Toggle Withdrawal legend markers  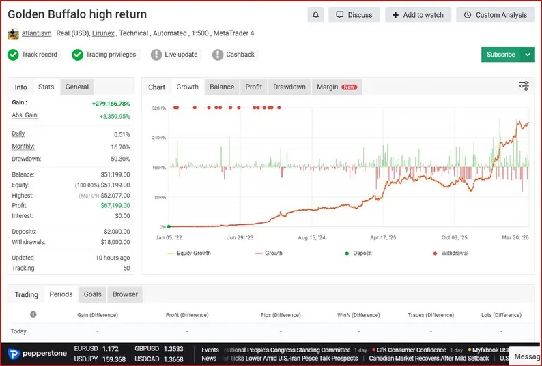[x=451, y=253]
